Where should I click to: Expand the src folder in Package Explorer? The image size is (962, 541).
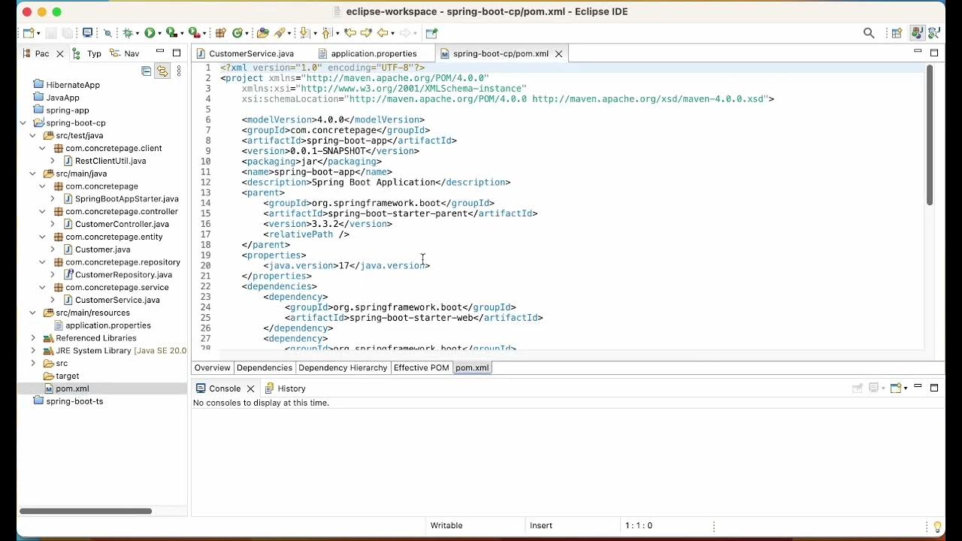(33, 363)
